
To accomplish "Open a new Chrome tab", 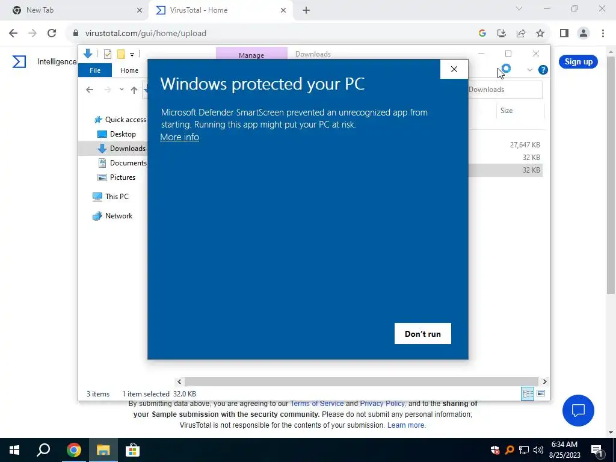I will pos(306,11).
